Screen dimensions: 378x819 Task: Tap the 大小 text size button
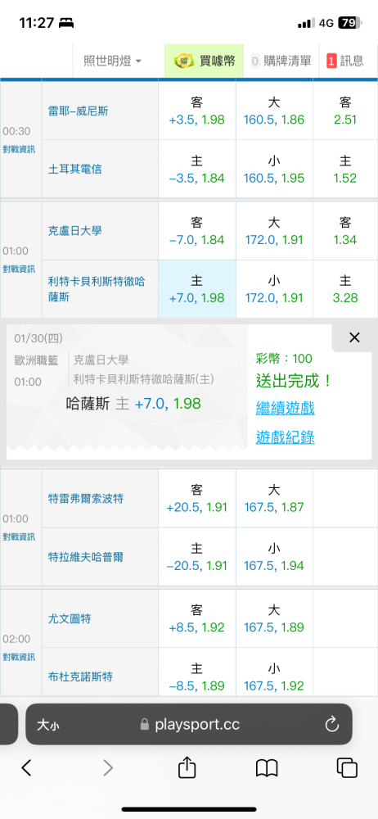pos(47,725)
